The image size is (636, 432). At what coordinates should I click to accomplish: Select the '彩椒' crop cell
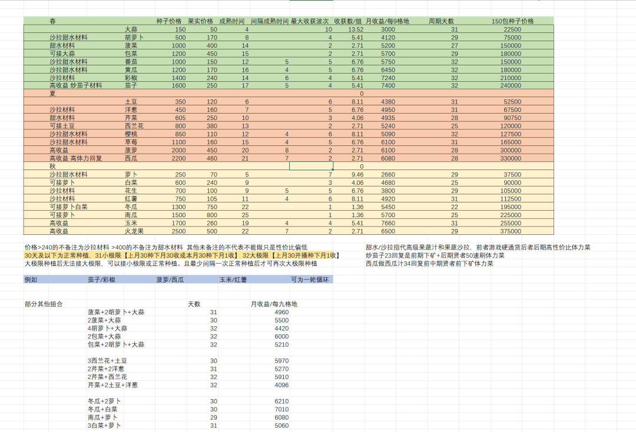[131, 78]
